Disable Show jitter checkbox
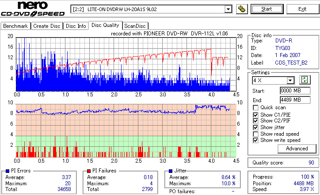 point(255,127)
